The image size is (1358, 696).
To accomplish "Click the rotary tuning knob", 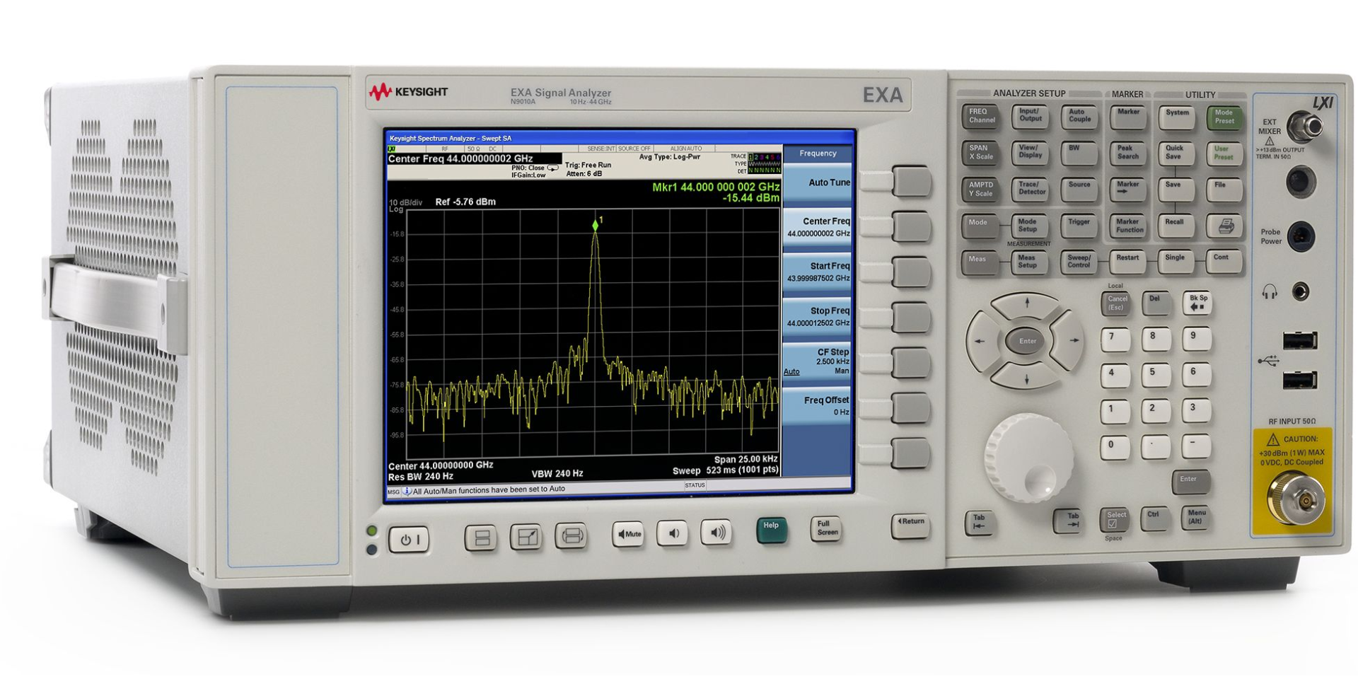I will 1028,458.
